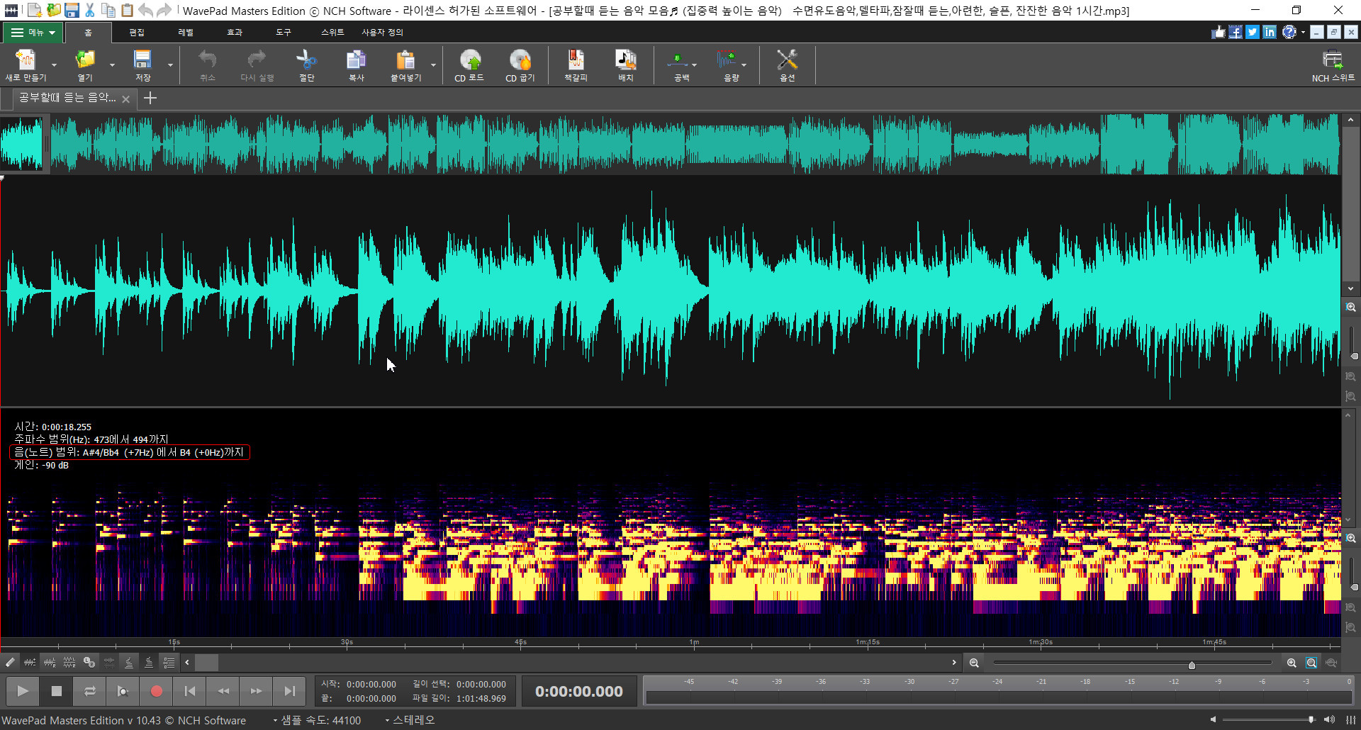Click the thumbs-up like icon

click(1219, 32)
